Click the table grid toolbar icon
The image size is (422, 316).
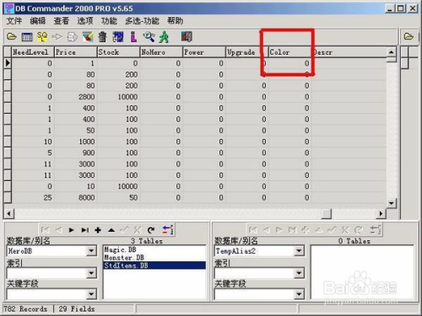point(27,37)
